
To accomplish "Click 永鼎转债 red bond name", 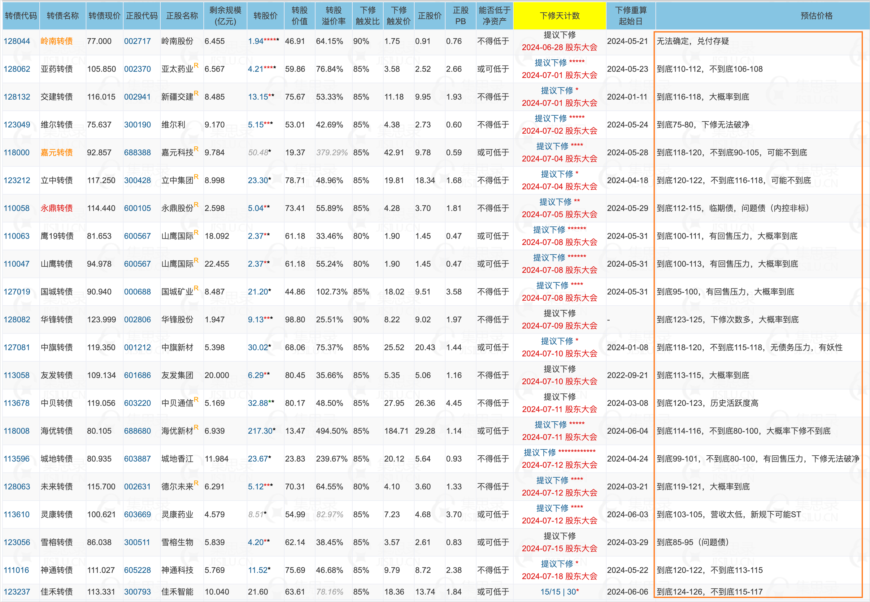I will pos(57,208).
